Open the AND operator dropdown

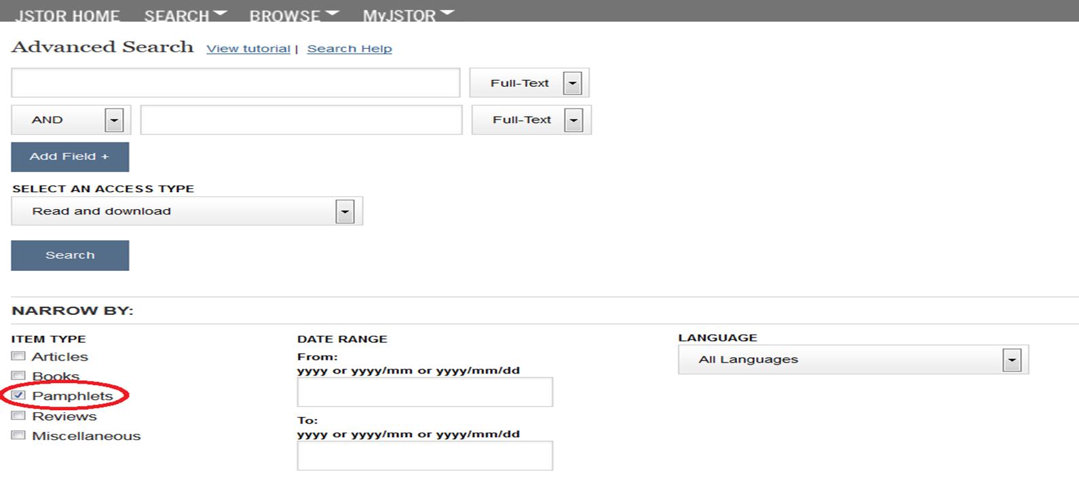[x=71, y=120]
